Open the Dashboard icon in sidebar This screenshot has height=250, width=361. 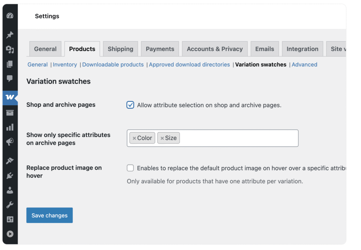click(x=10, y=16)
